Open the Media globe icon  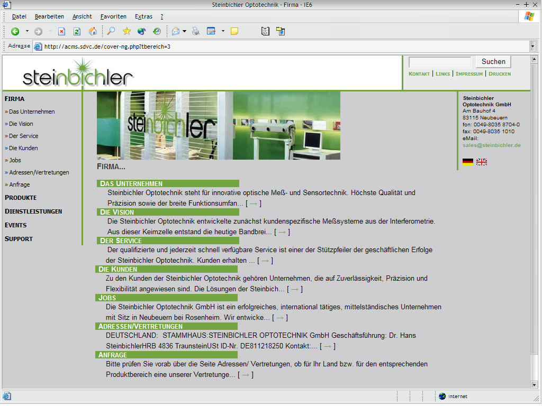coord(141,31)
